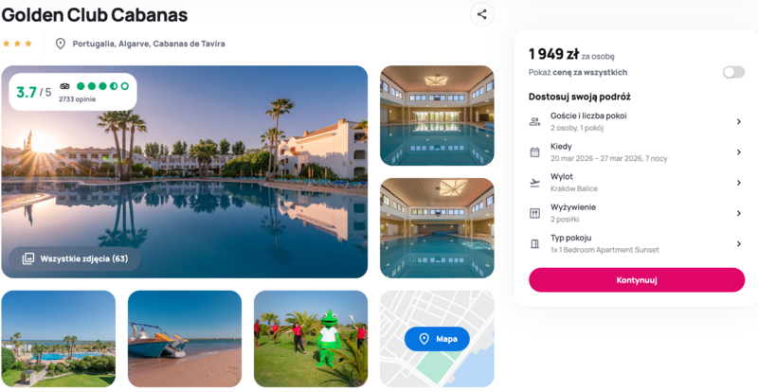Viewport: 758px width, 392px height.
Task: Open the green frog mascot photo
Action: tap(311, 338)
